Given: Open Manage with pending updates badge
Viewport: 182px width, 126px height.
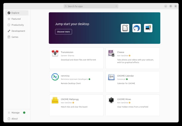Looking at the screenshot, I should pos(15,113).
